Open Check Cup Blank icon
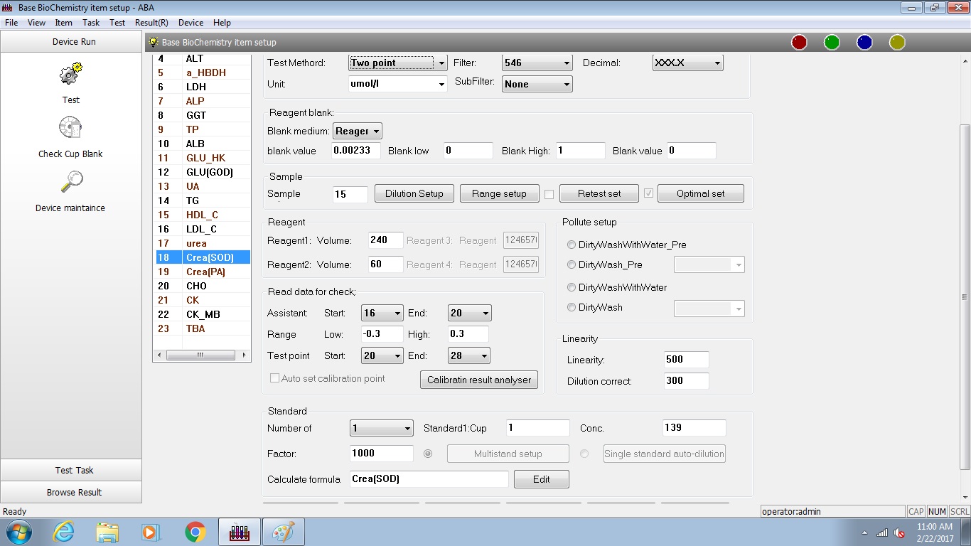The image size is (971, 546). pos(70,129)
